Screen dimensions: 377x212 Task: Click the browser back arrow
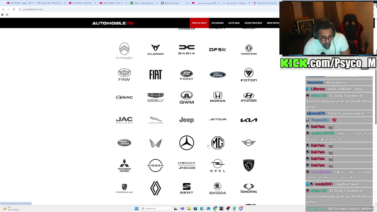3,9
